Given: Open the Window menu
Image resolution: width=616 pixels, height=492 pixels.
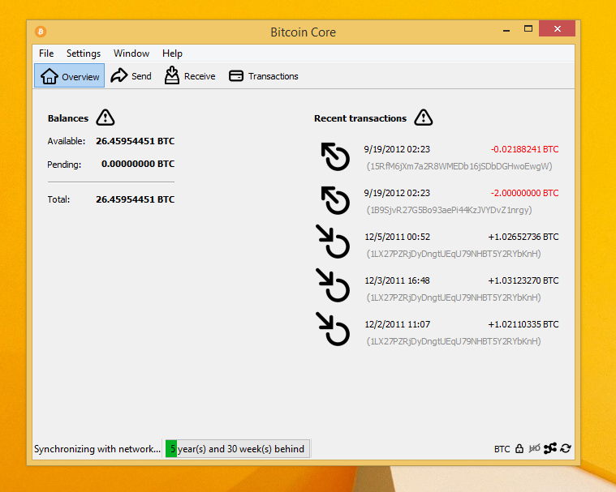Looking at the screenshot, I should (131, 53).
